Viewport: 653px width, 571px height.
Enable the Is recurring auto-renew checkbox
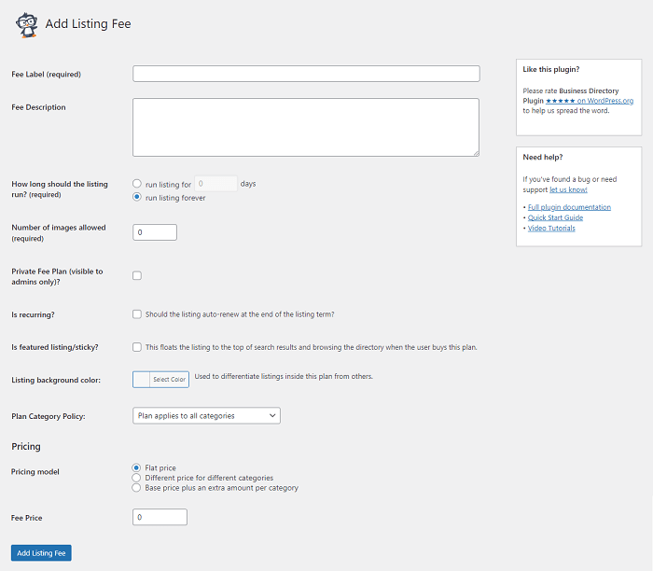tap(137, 314)
